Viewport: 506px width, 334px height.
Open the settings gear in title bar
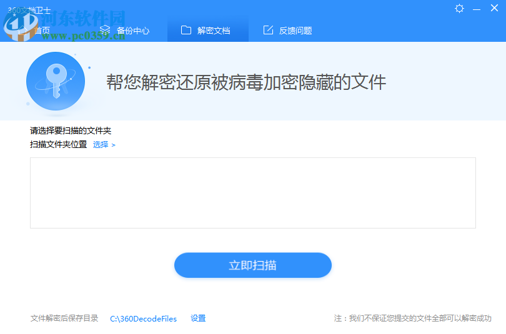click(459, 8)
